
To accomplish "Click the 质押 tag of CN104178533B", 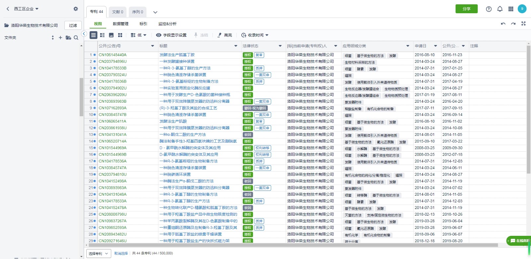I will [x=259, y=68].
